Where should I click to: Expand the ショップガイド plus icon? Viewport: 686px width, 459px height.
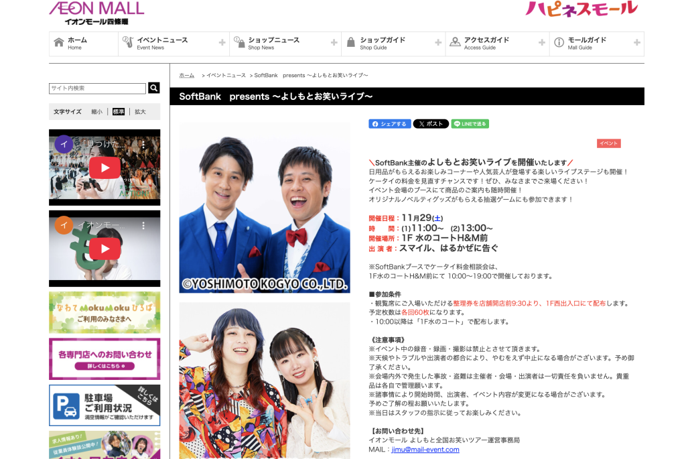437,43
